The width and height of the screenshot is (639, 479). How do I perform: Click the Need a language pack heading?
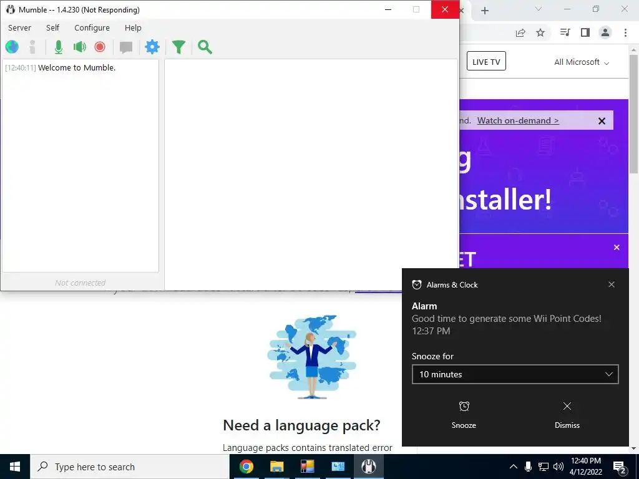(301, 425)
